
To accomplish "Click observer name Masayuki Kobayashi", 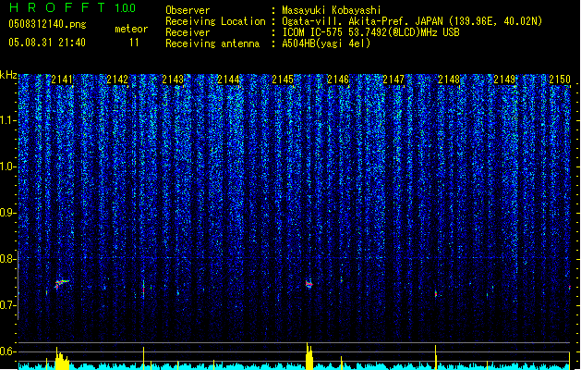I will (332, 10).
